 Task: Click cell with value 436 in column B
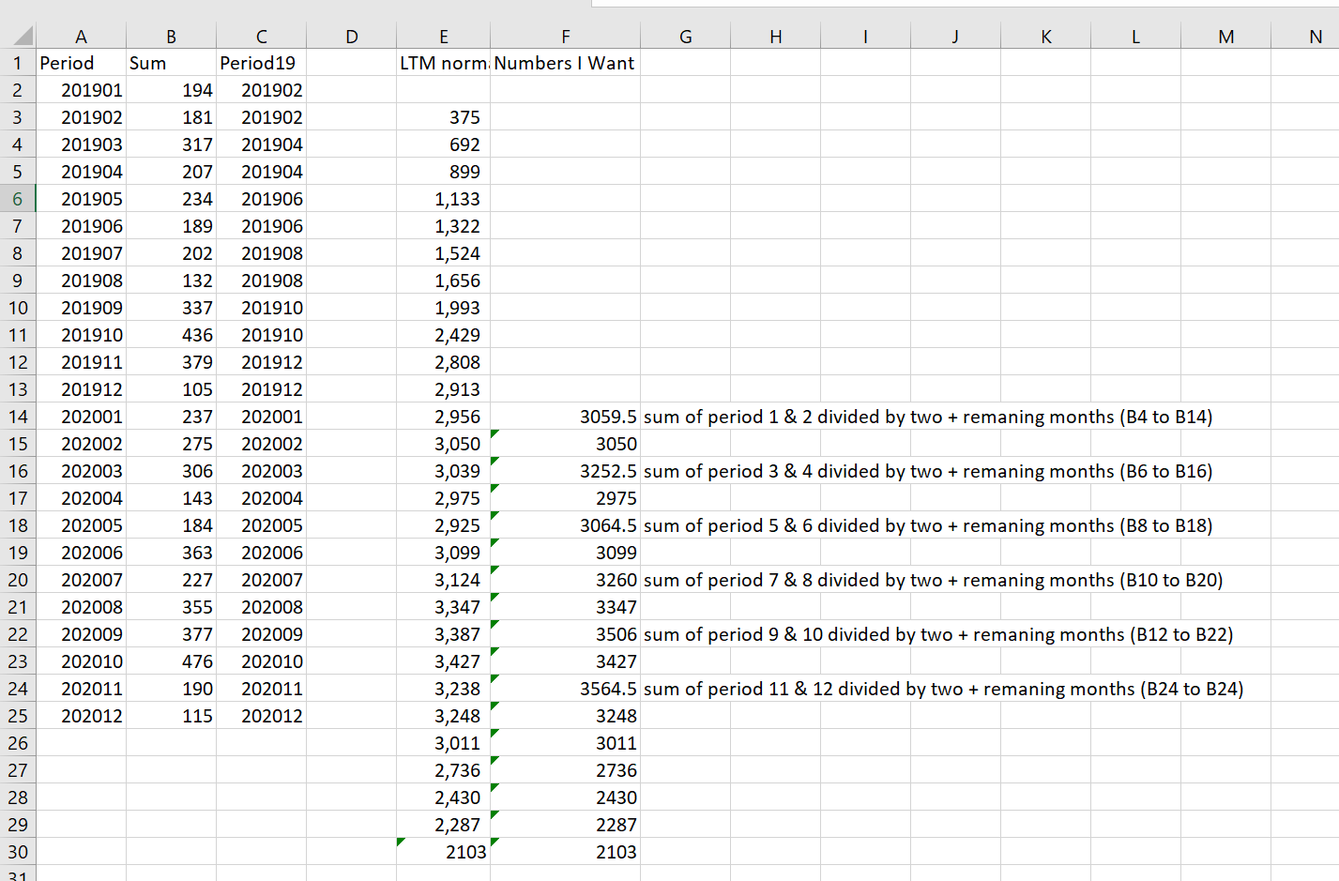point(171,335)
